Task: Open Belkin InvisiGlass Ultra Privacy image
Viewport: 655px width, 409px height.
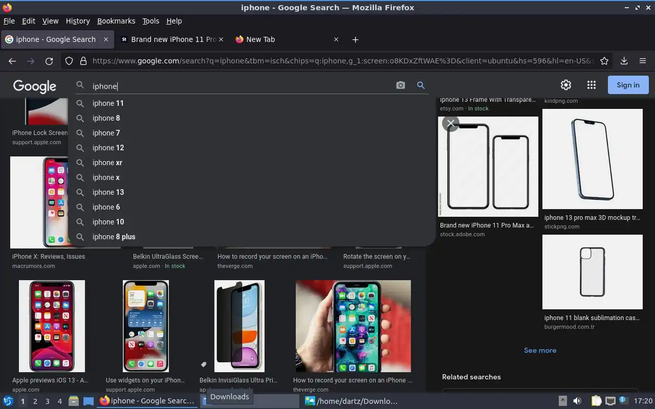Action: [x=239, y=326]
